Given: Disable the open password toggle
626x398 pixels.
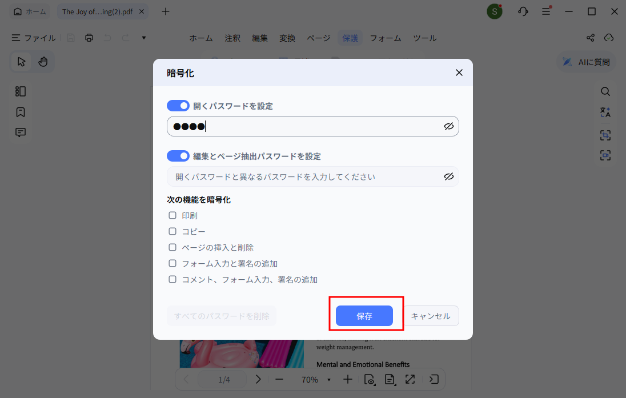Looking at the screenshot, I should click(x=178, y=106).
